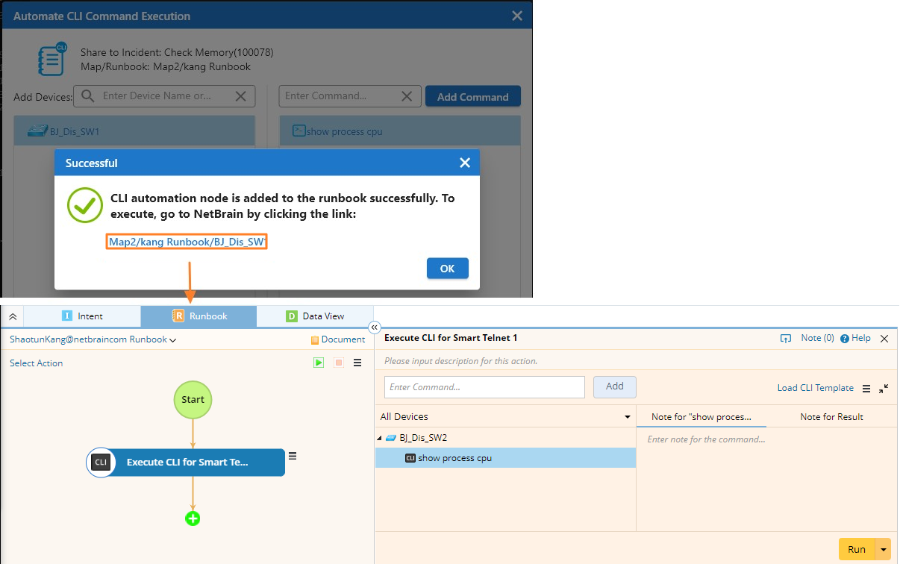
Task: Select BJ_Dis_SW2 in the device tree
Action: [422, 438]
